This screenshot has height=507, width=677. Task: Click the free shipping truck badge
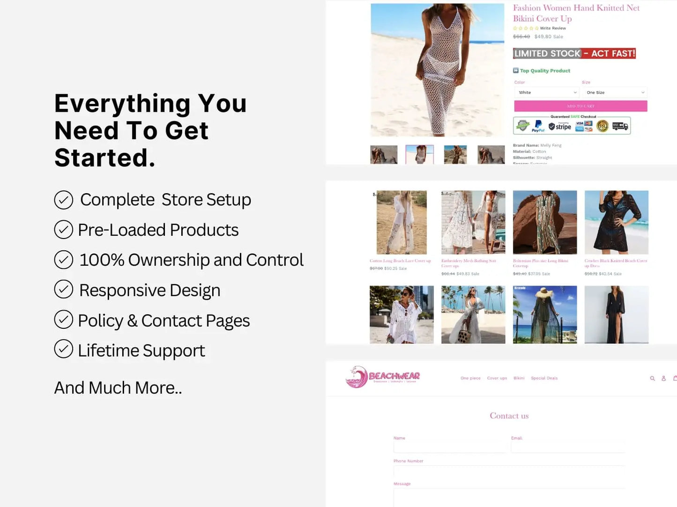620,126
